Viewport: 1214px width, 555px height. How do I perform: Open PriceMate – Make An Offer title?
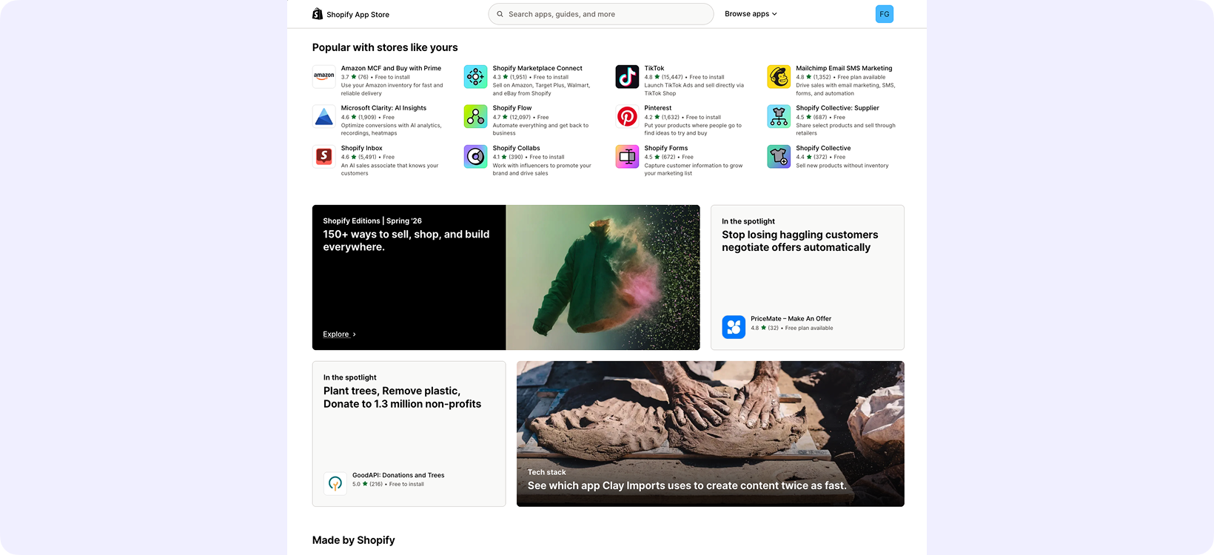pos(791,319)
